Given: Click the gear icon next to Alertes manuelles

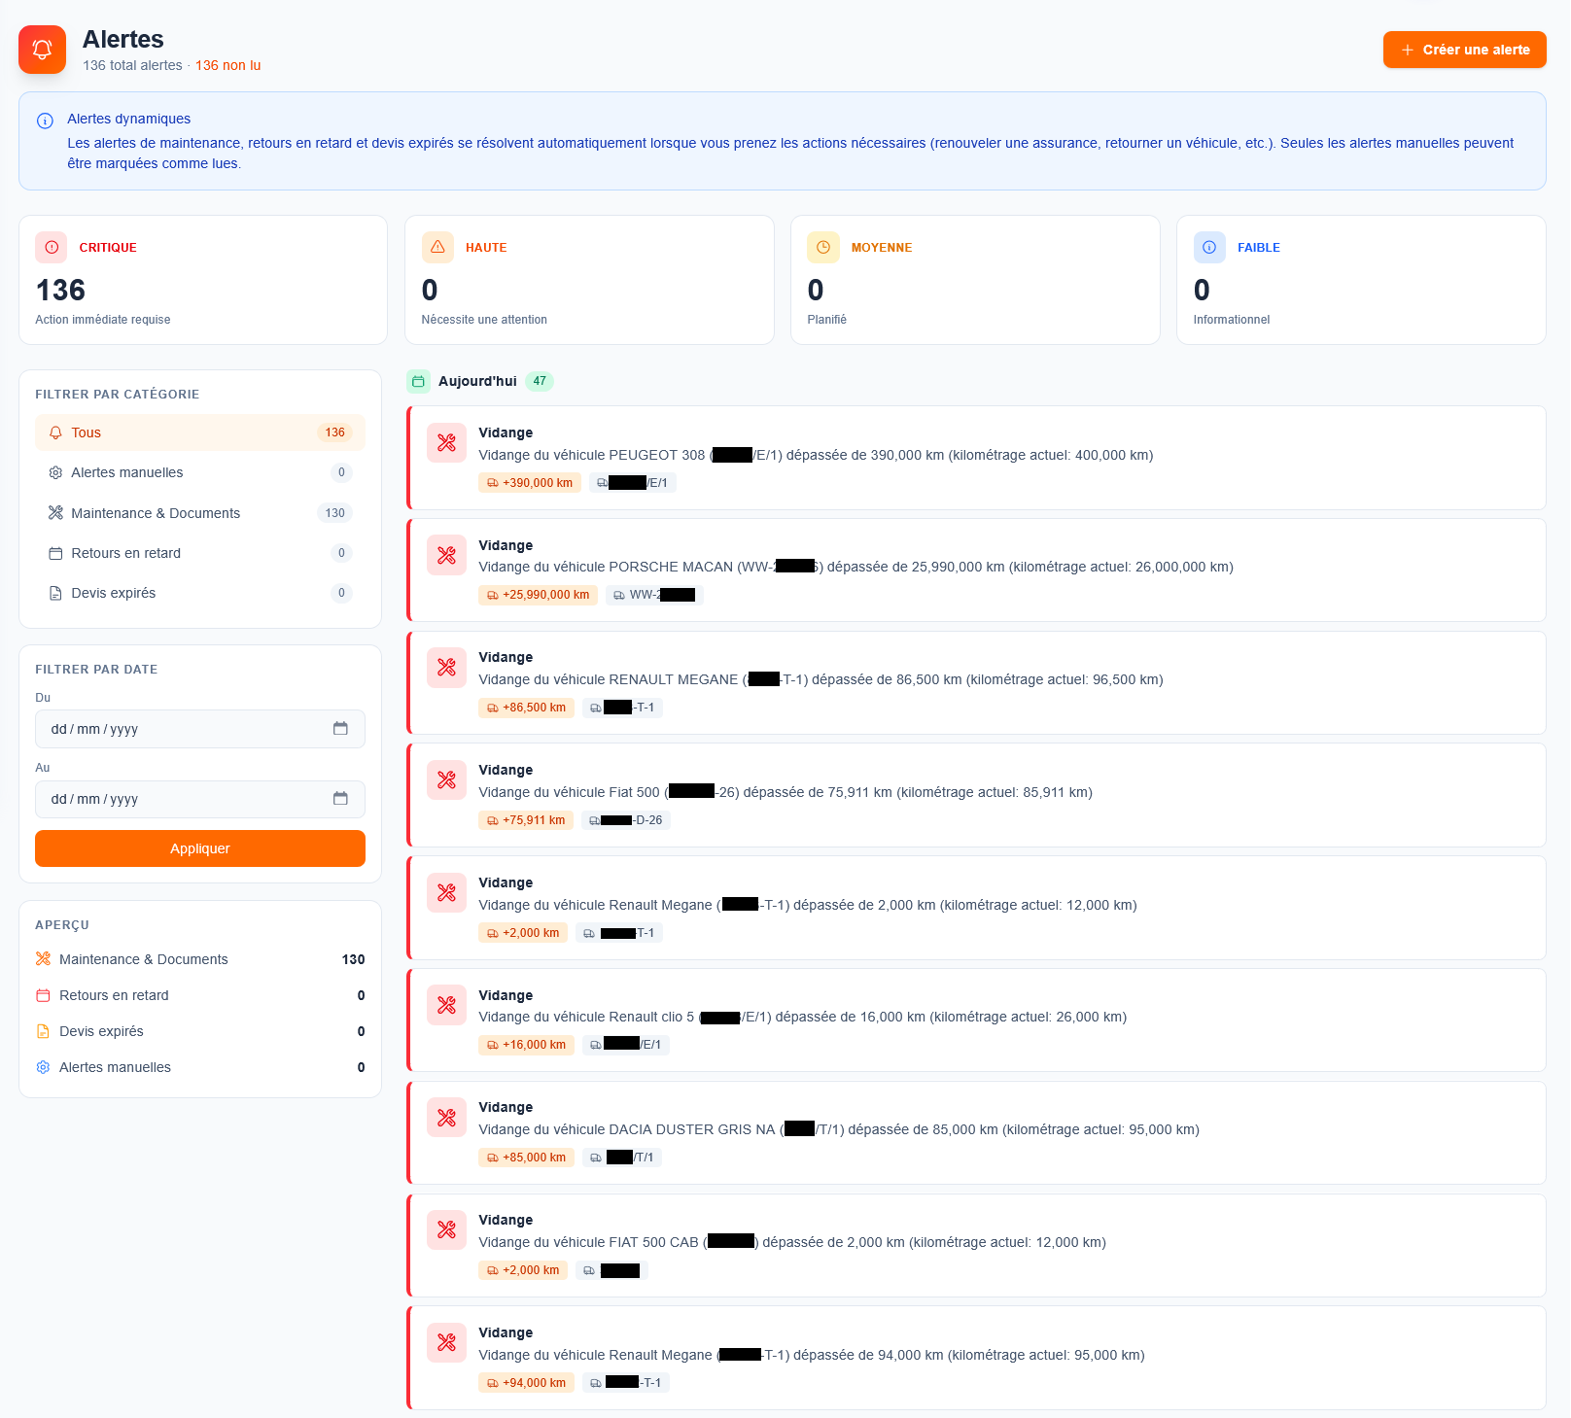Looking at the screenshot, I should click(x=55, y=472).
